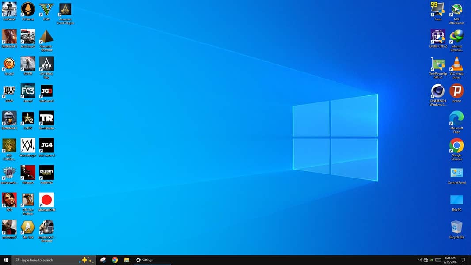Select the Battlefield 3 soldier icon
The width and height of the screenshot is (471, 265).
click(9, 118)
